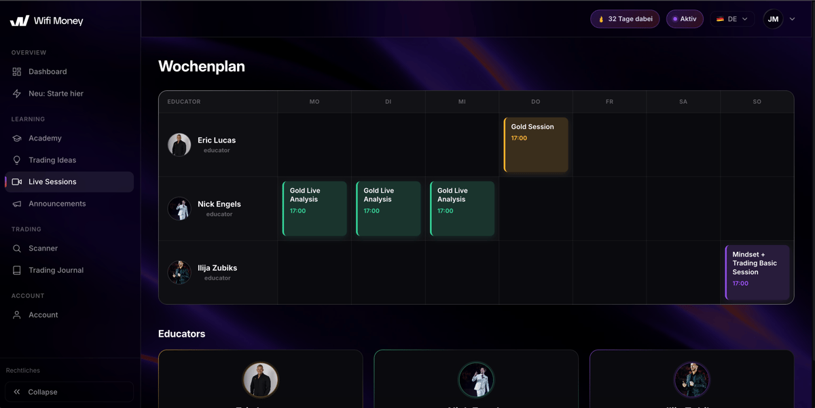Click the Dashboard grid icon
The height and width of the screenshot is (408, 815).
coord(17,71)
